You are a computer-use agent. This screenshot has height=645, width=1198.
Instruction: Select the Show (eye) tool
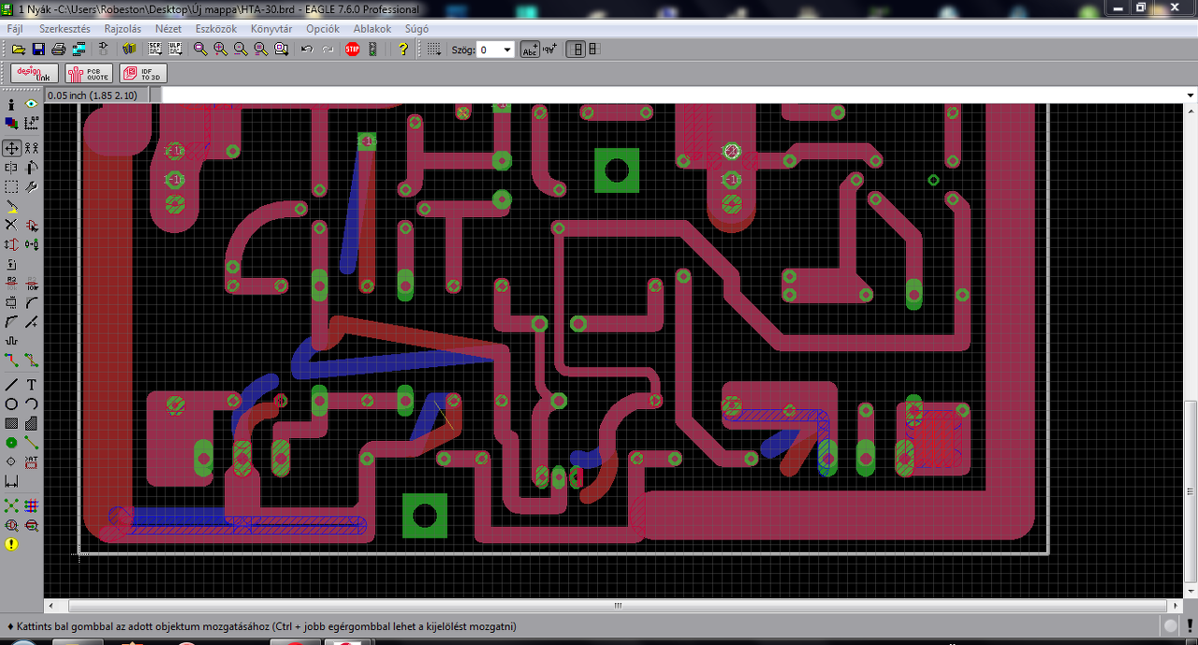tap(32, 104)
